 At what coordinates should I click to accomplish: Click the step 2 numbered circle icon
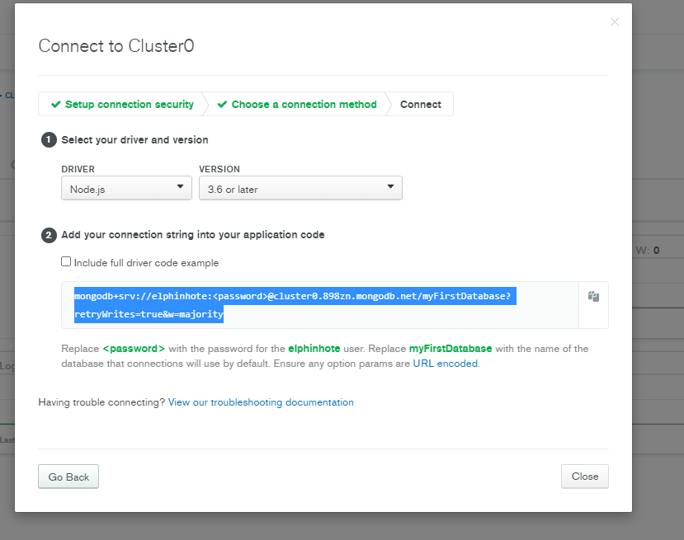pyautogui.click(x=49, y=234)
